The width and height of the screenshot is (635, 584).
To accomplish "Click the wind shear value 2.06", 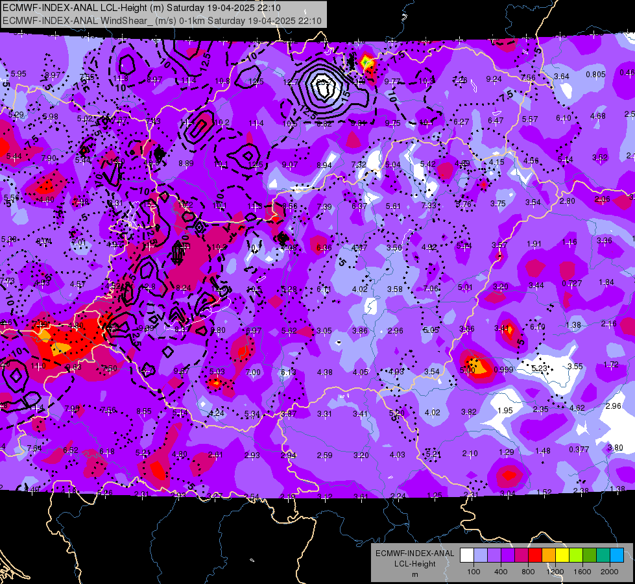I will [x=603, y=199].
